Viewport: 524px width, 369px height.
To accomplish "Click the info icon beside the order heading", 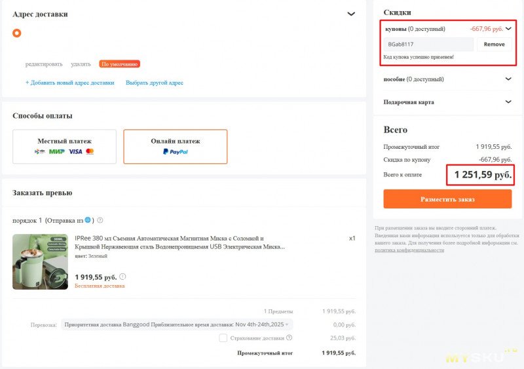I will pyautogui.click(x=100, y=220).
